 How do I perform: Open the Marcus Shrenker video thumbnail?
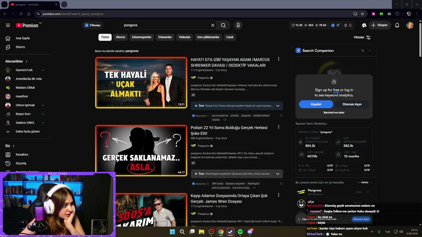coord(141,83)
